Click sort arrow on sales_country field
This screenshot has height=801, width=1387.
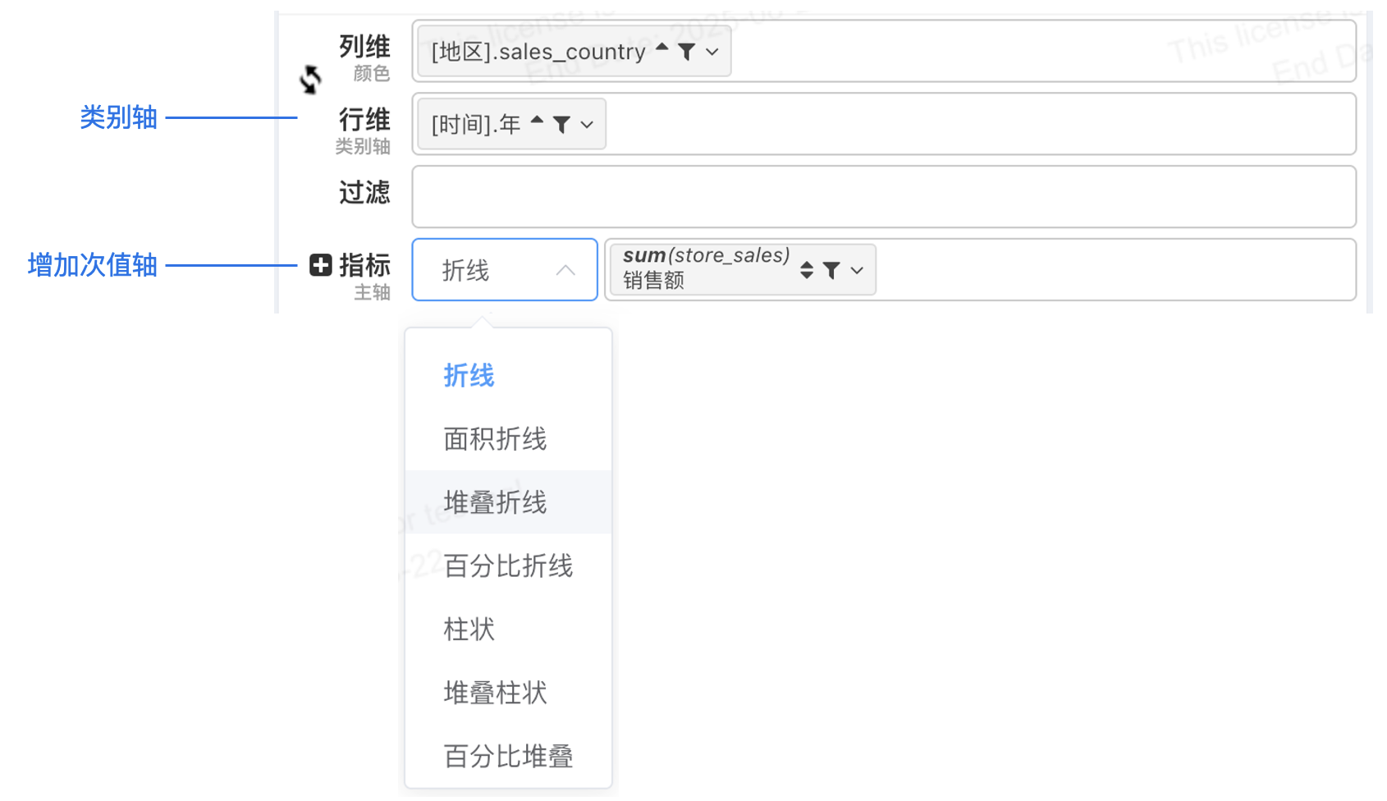pyautogui.click(x=662, y=49)
